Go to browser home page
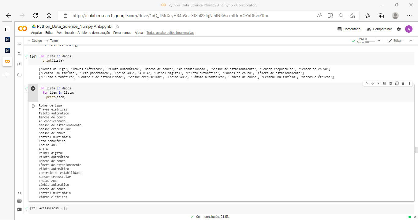418x220 pixels. click(x=49, y=16)
